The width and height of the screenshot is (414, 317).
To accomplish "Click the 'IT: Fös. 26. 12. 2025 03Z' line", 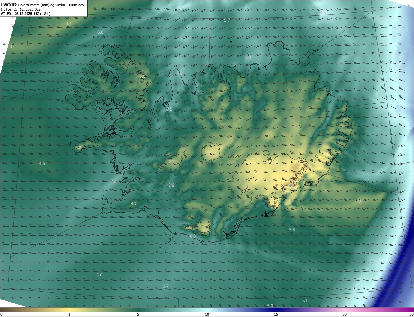I will 20,9.
